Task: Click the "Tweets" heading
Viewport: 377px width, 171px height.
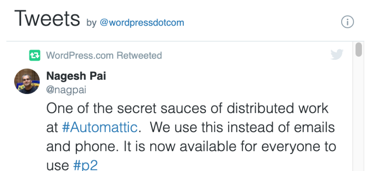Action: pos(47,19)
